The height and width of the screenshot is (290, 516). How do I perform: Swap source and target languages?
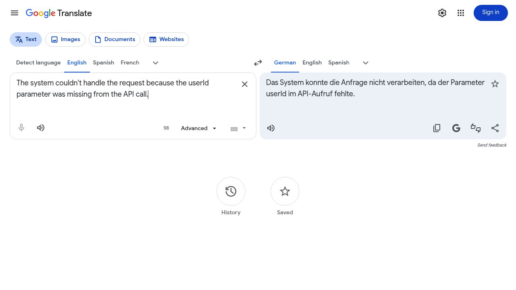click(258, 62)
